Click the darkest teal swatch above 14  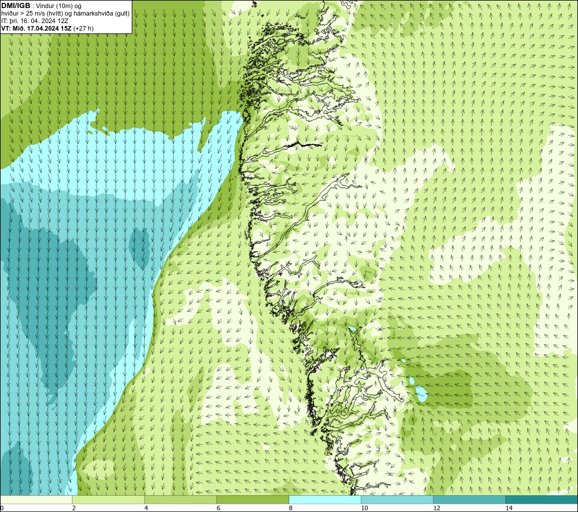pos(542,500)
